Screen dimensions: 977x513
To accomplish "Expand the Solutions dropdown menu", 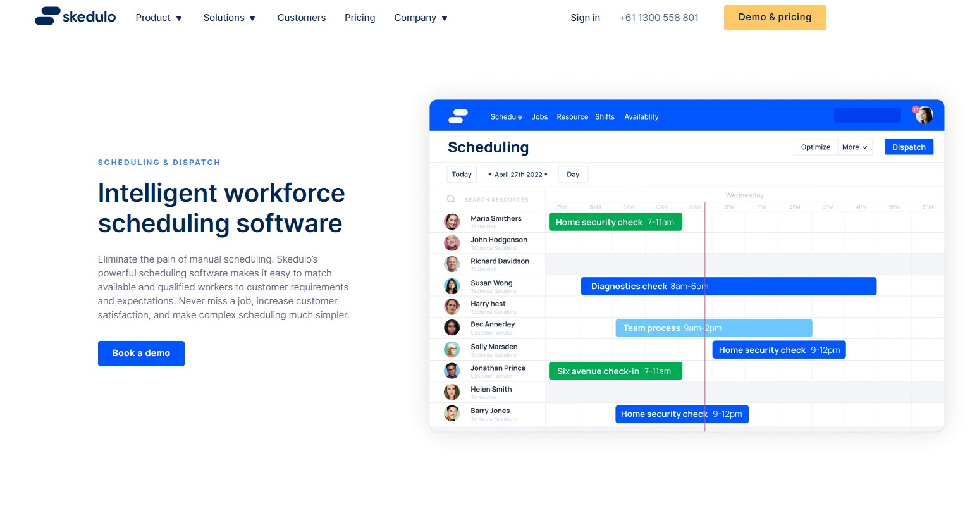I will [x=229, y=18].
